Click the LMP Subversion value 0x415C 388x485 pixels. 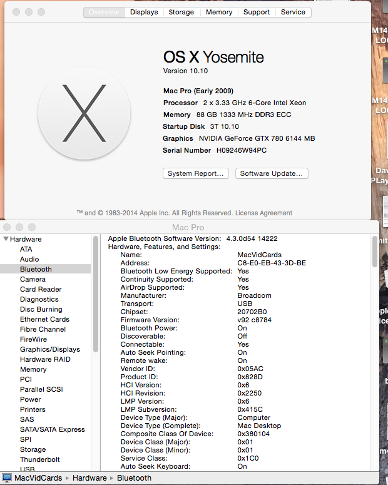click(250, 409)
